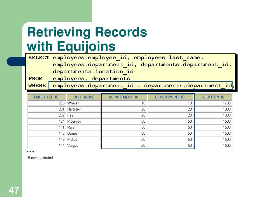This screenshot has height=197, width=263.
Task: Click the FROM keyword in the query
Action: coord(35,78)
